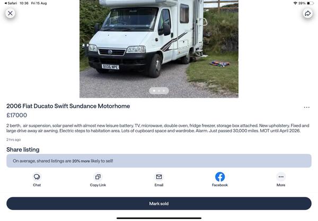
Task: Tap the share arrow icon top right
Action: 307,13
